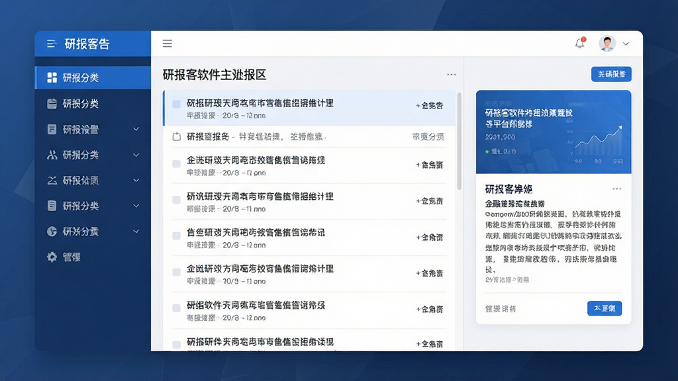Open the three-dots menu beside 研报客软件 list title
The width and height of the screenshot is (678, 381).
click(452, 75)
